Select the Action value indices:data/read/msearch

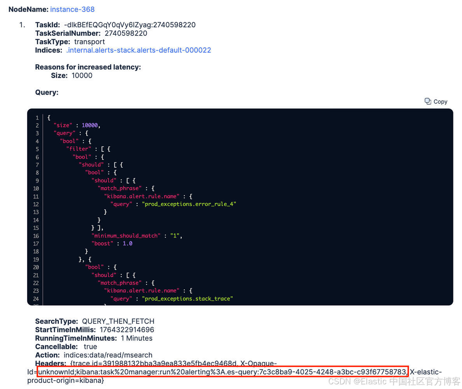tap(108, 355)
